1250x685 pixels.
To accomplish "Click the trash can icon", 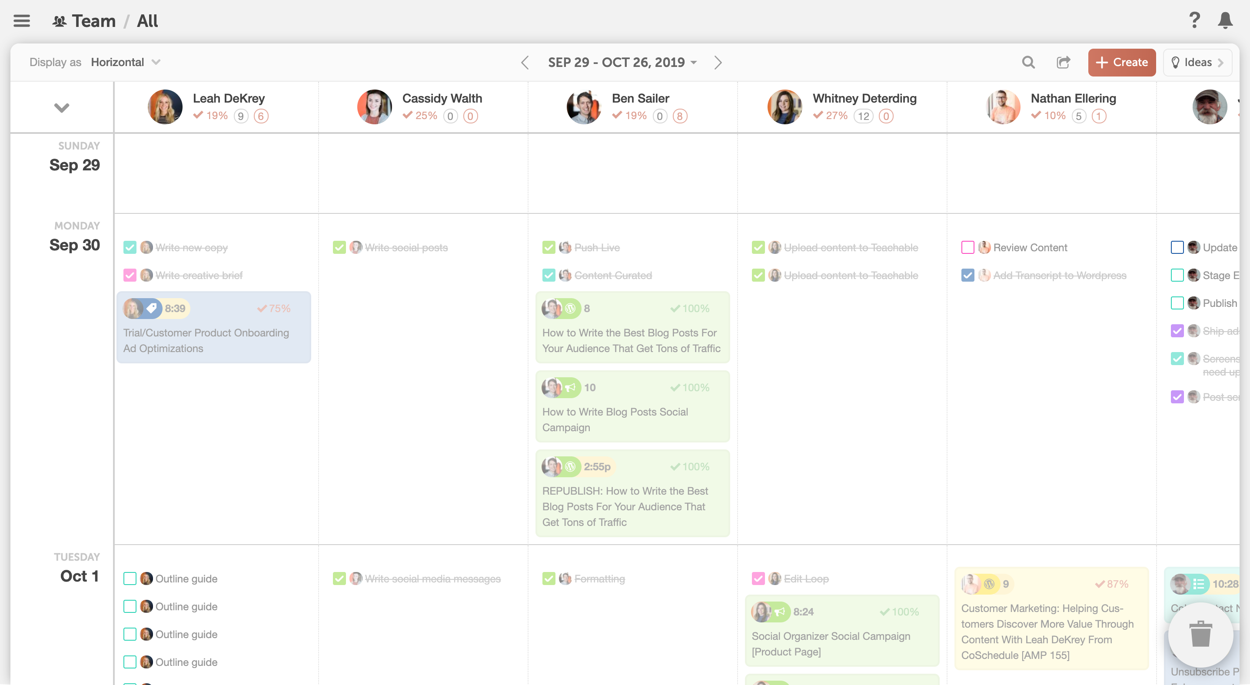I will click(1200, 634).
